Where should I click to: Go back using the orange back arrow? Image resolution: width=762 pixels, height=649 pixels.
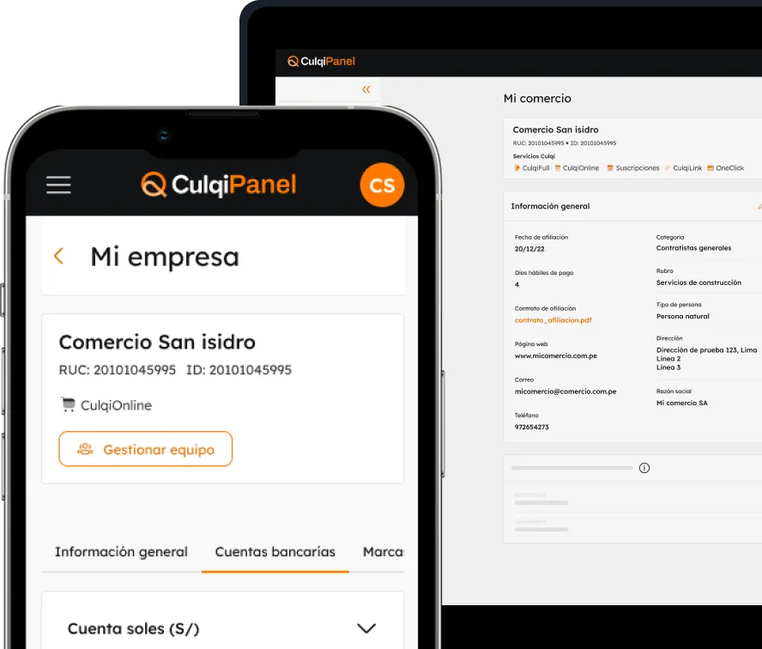click(58, 255)
